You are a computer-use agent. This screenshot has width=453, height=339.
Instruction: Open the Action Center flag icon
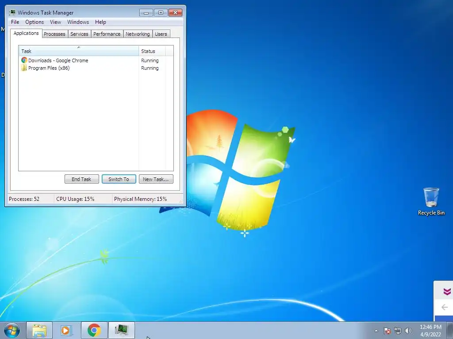pos(387,331)
